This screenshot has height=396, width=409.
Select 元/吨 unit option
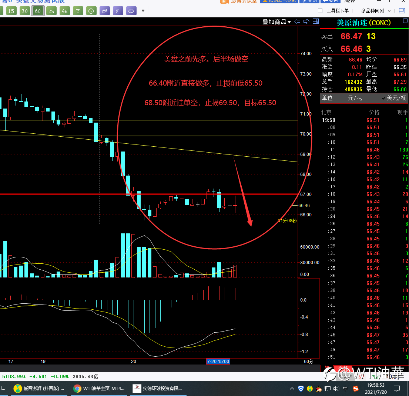(x=355, y=98)
